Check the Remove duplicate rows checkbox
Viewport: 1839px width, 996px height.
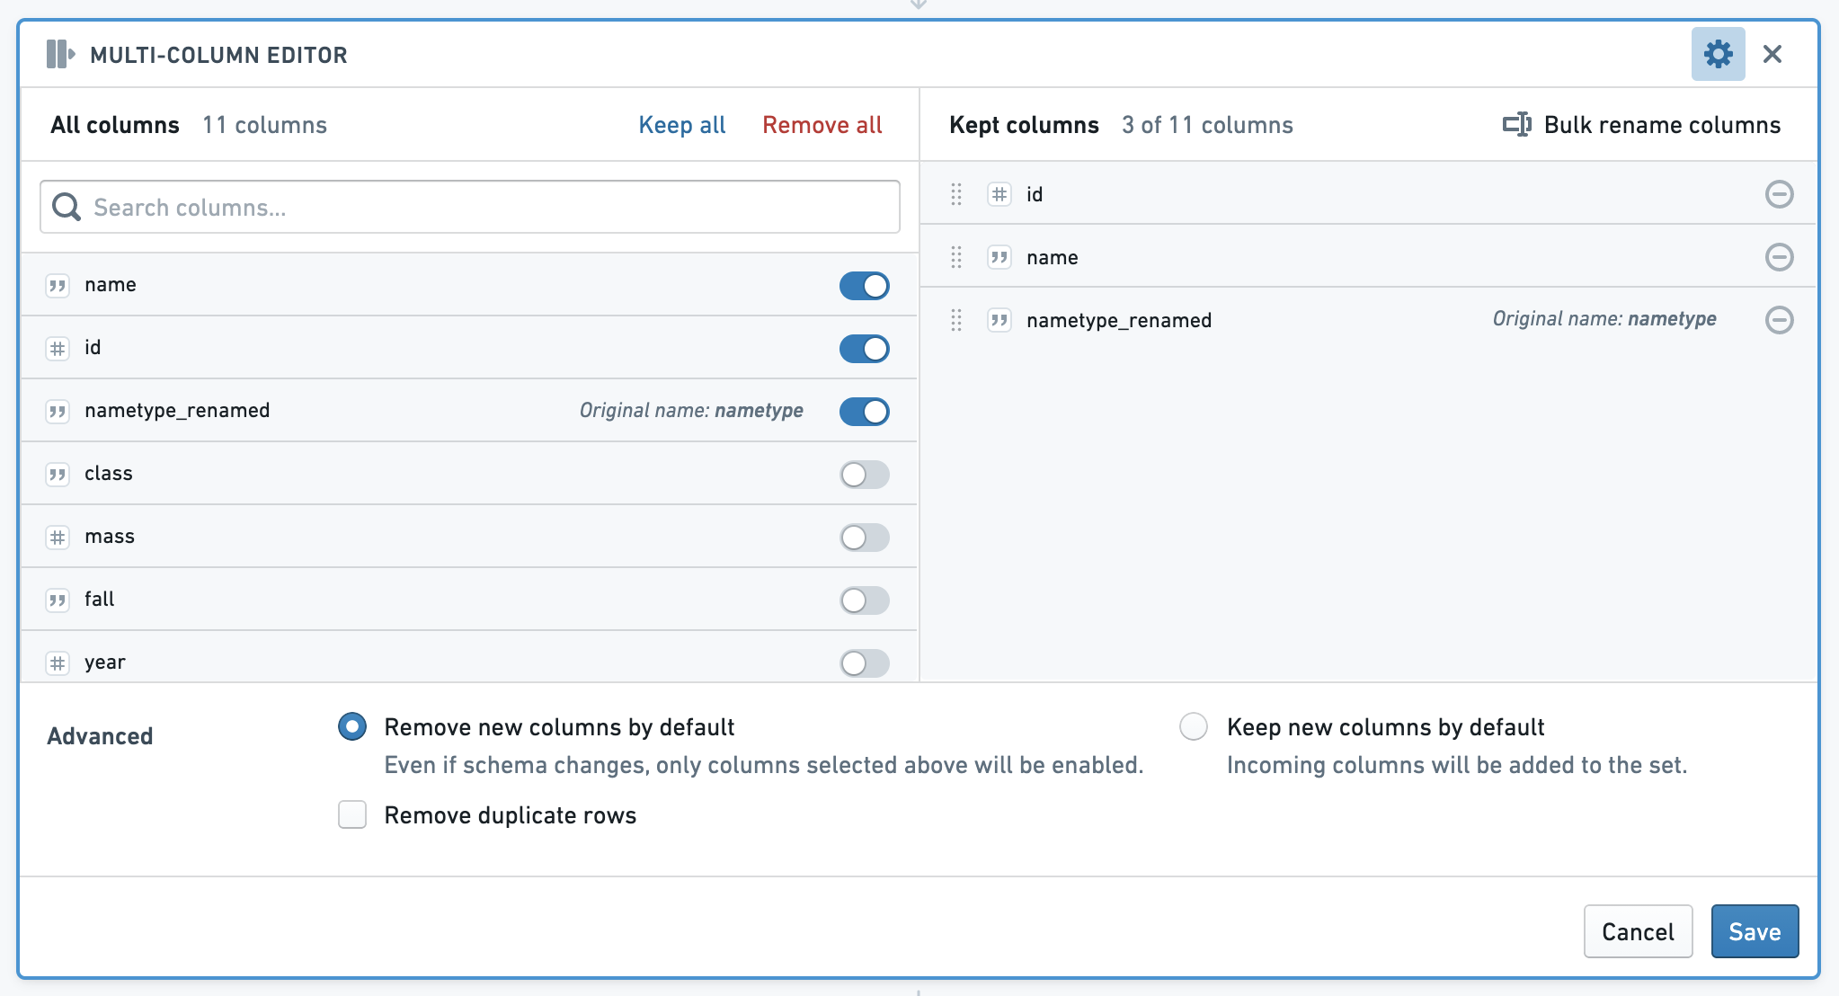pos(352,814)
